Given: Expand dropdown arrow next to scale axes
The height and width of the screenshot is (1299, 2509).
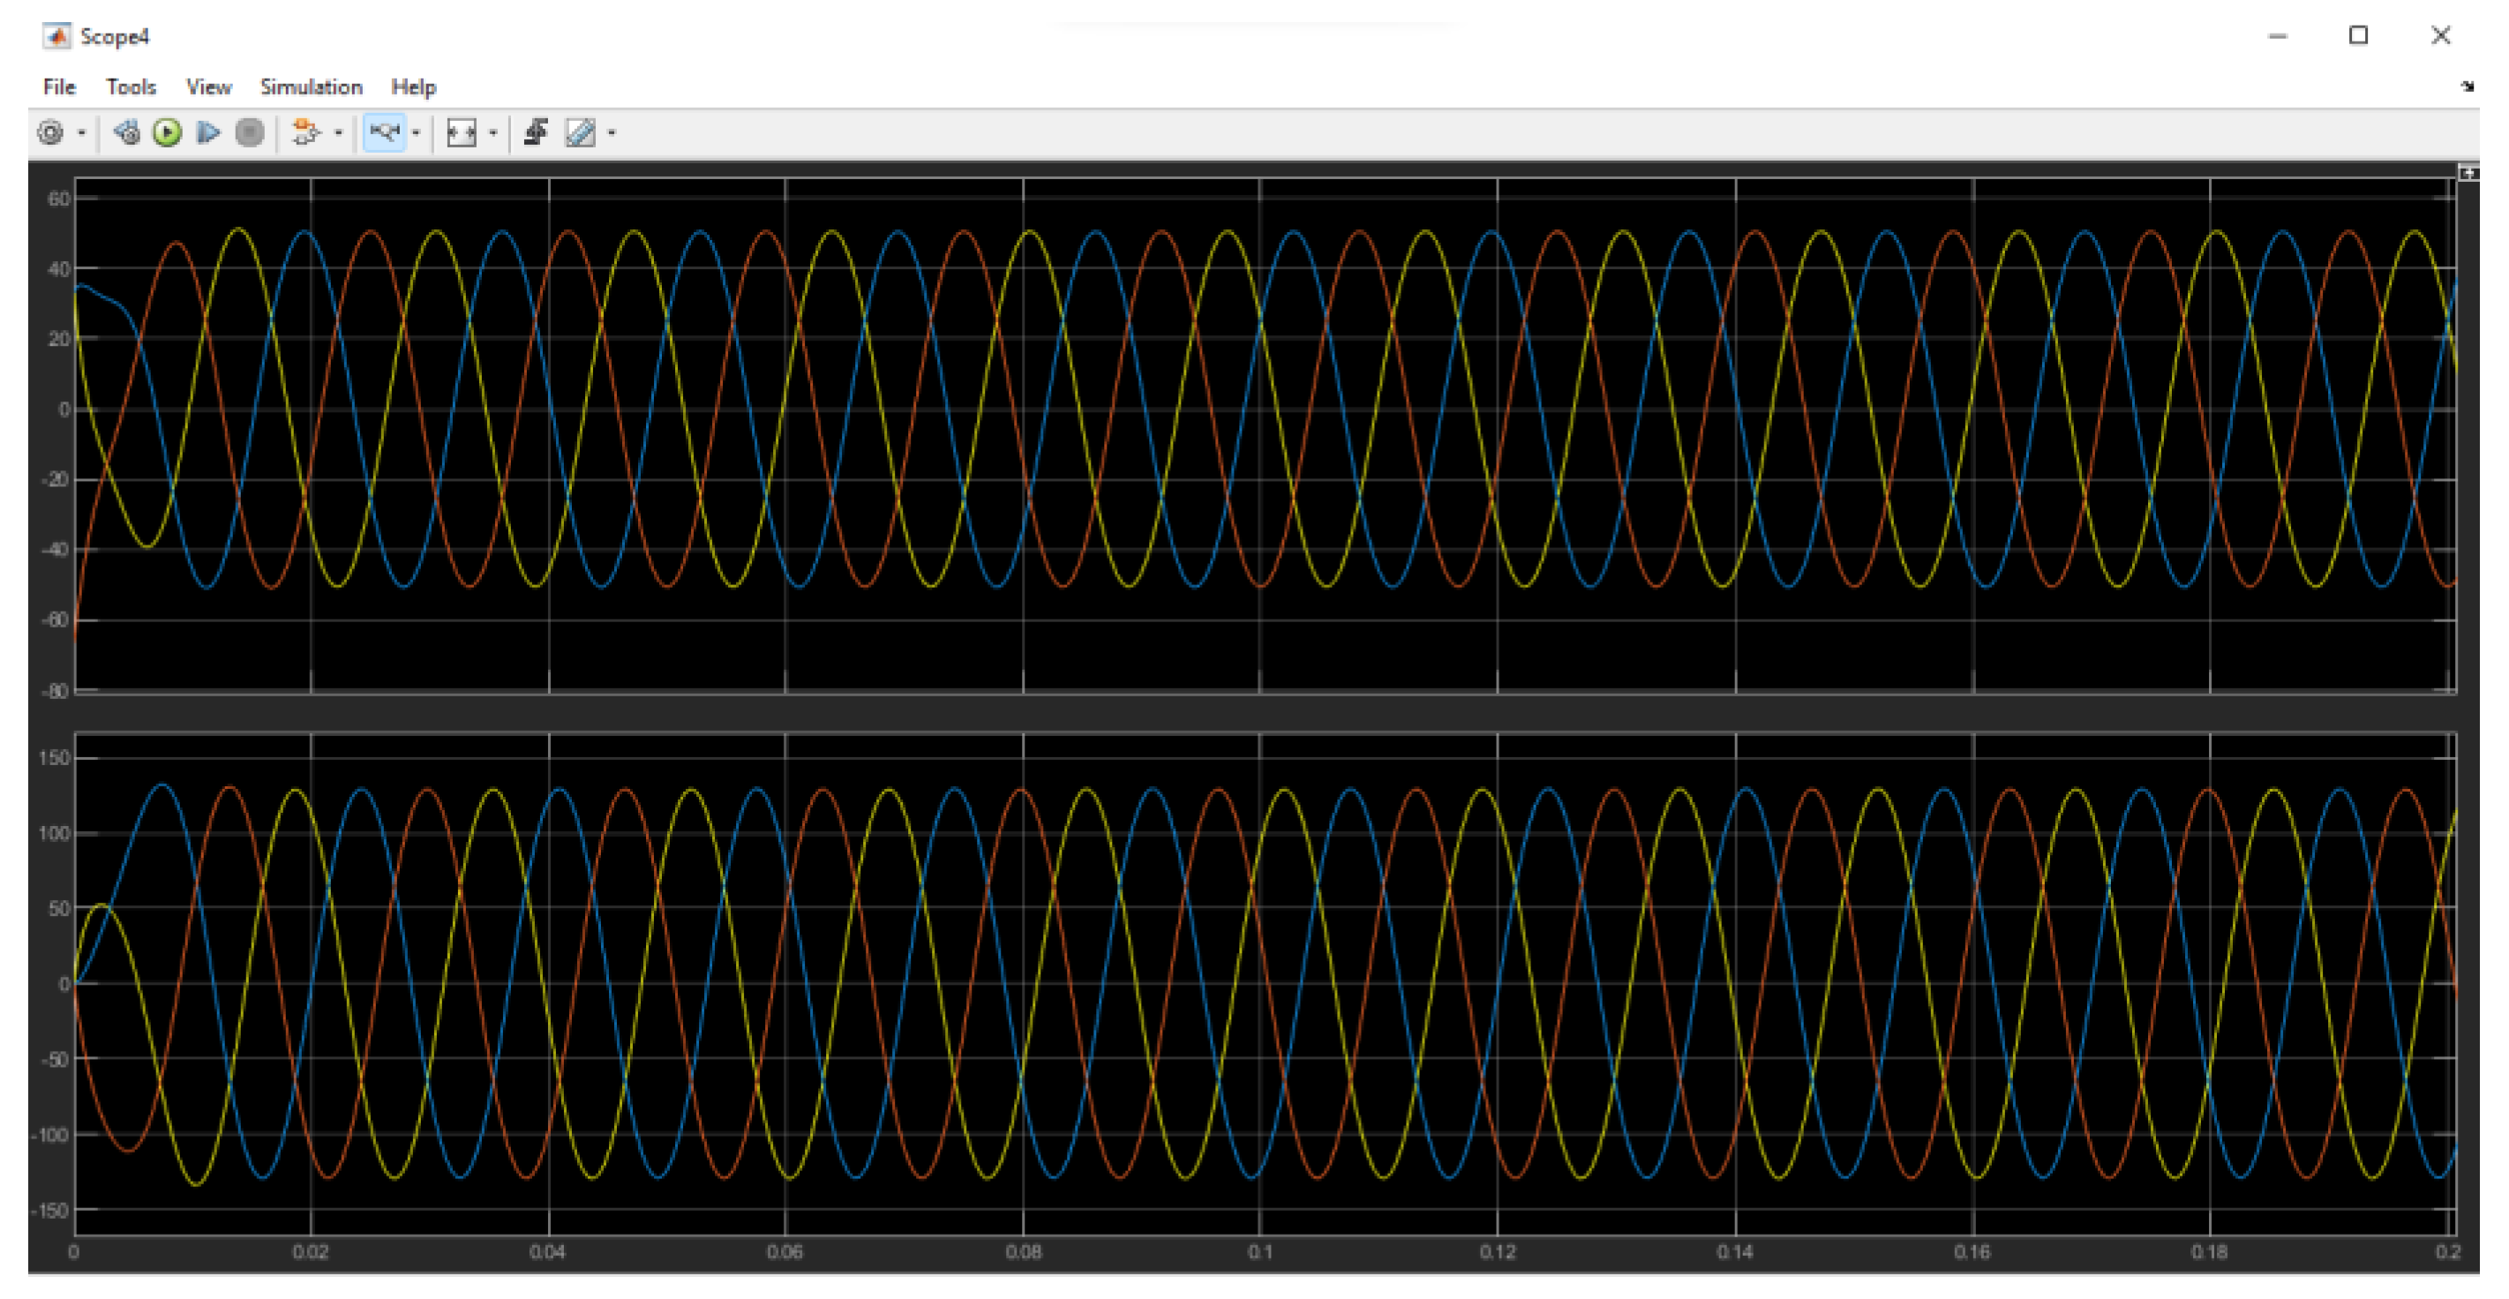Looking at the screenshot, I should (x=492, y=132).
